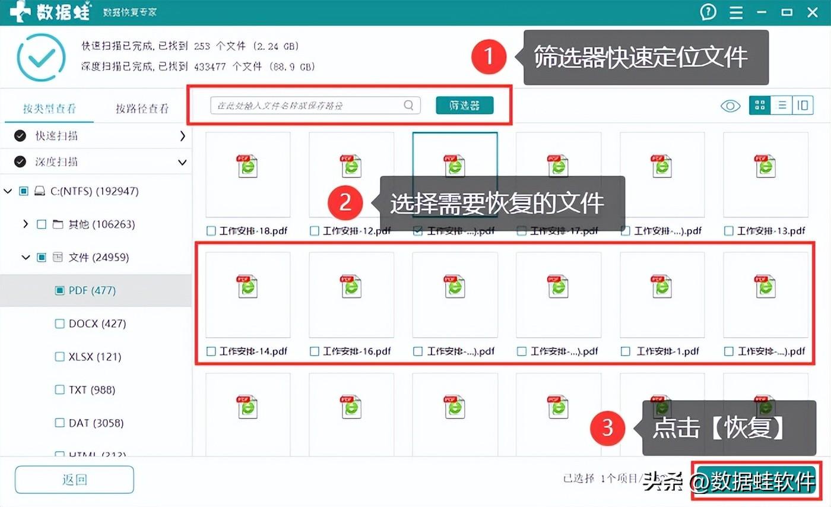Expand the 快速扫描 section arrow
This screenshot has width=831, height=507.
click(x=182, y=136)
